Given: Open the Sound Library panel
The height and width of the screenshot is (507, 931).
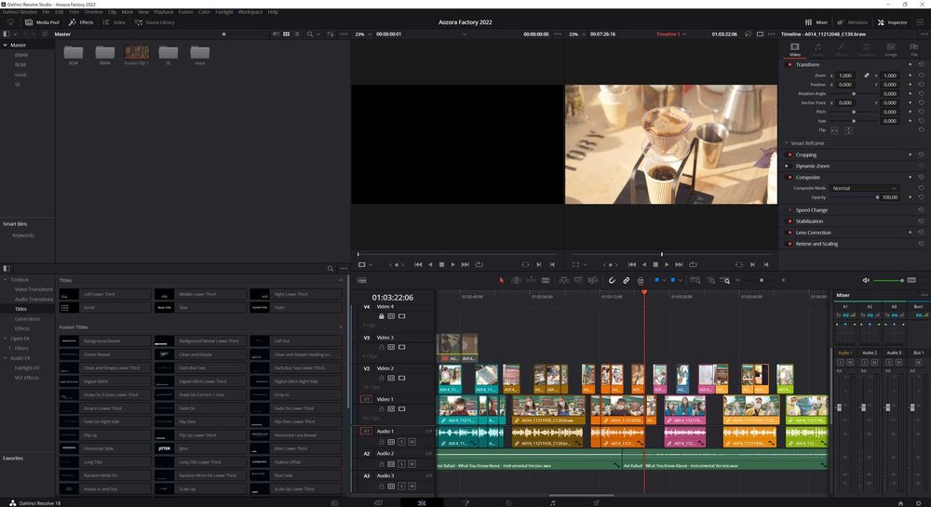Looking at the screenshot, I should click(x=154, y=21).
